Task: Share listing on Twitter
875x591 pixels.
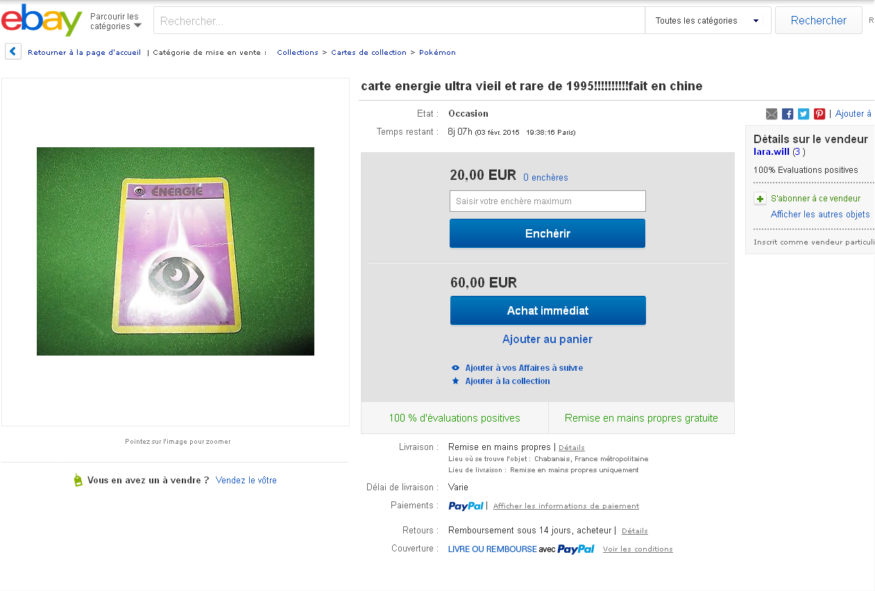Action: [804, 114]
